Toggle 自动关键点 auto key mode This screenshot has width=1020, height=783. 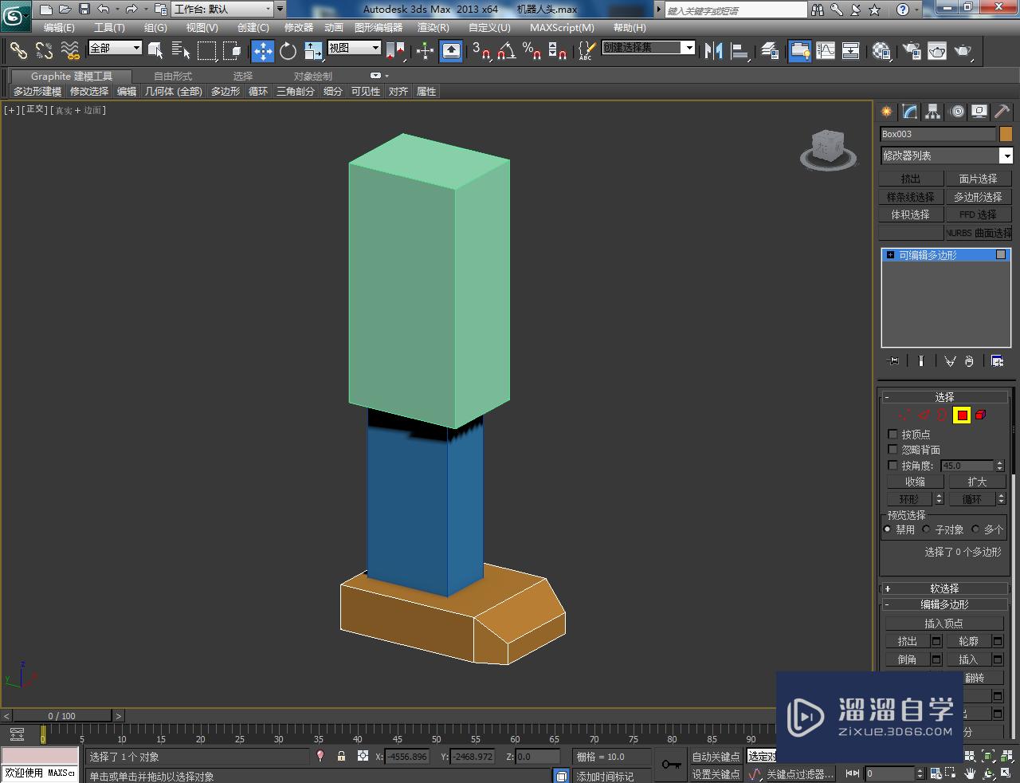(716, 757)
